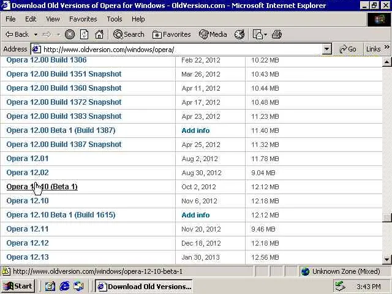Open the View menu

pyautogui.click(x=53, y=19)
